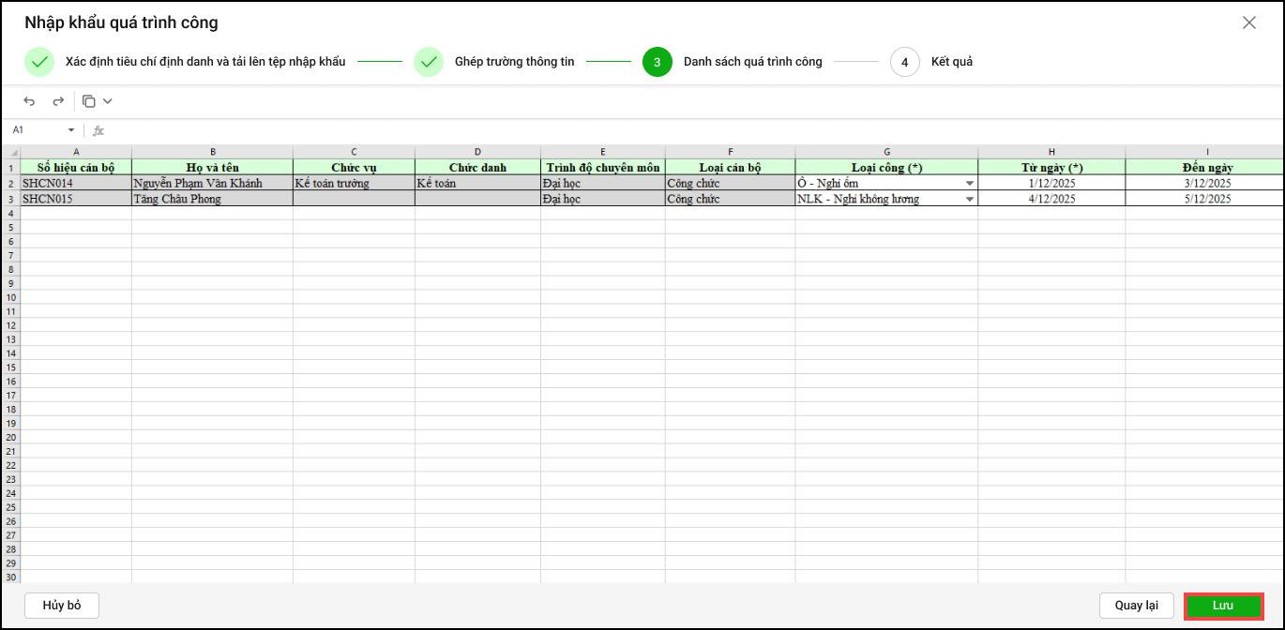
Task: Click the undo arrow in the toolbar
Action: 30,101
